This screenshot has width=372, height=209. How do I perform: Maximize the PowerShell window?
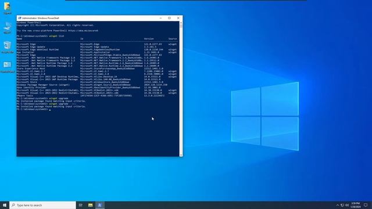click(x=169, y=18)
